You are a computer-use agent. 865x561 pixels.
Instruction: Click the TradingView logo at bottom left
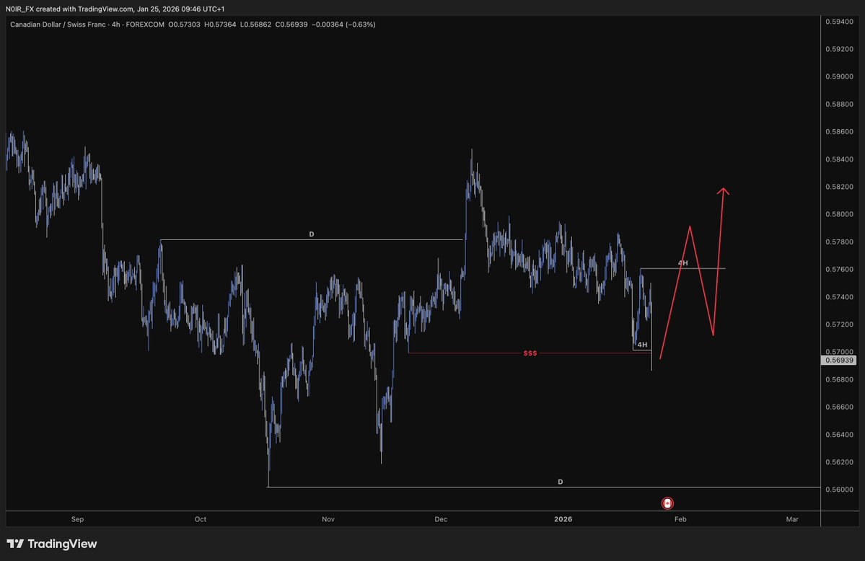(52, 544)
